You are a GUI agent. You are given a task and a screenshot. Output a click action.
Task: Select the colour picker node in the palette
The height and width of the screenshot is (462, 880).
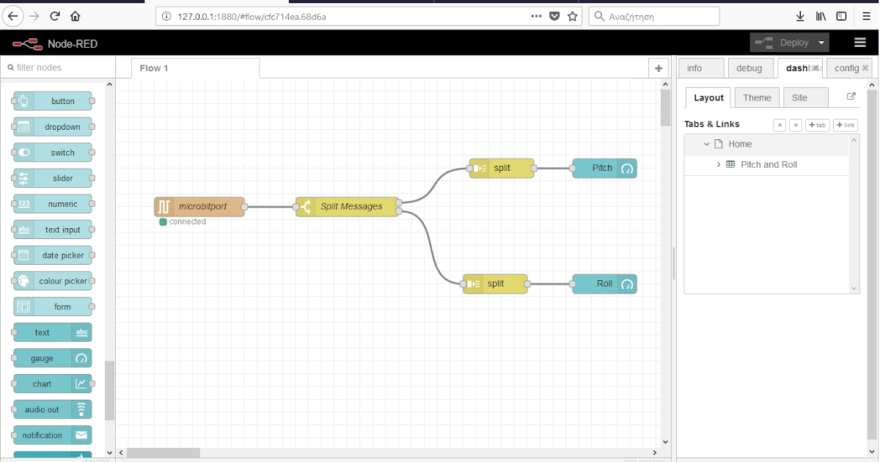tap(51, 280)
